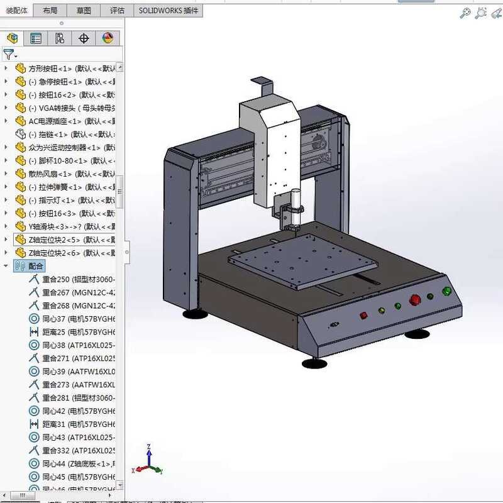
Task: Click the Zoom to Area icon
Action: click(x=481, y=13)
